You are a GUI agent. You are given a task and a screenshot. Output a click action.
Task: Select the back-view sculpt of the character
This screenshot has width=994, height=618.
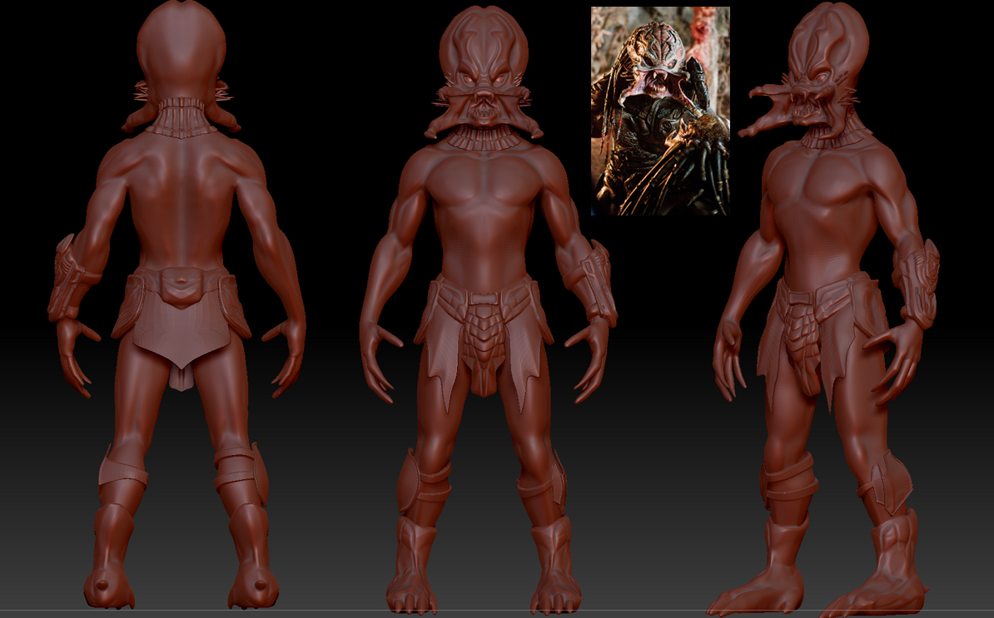(176, 305)
